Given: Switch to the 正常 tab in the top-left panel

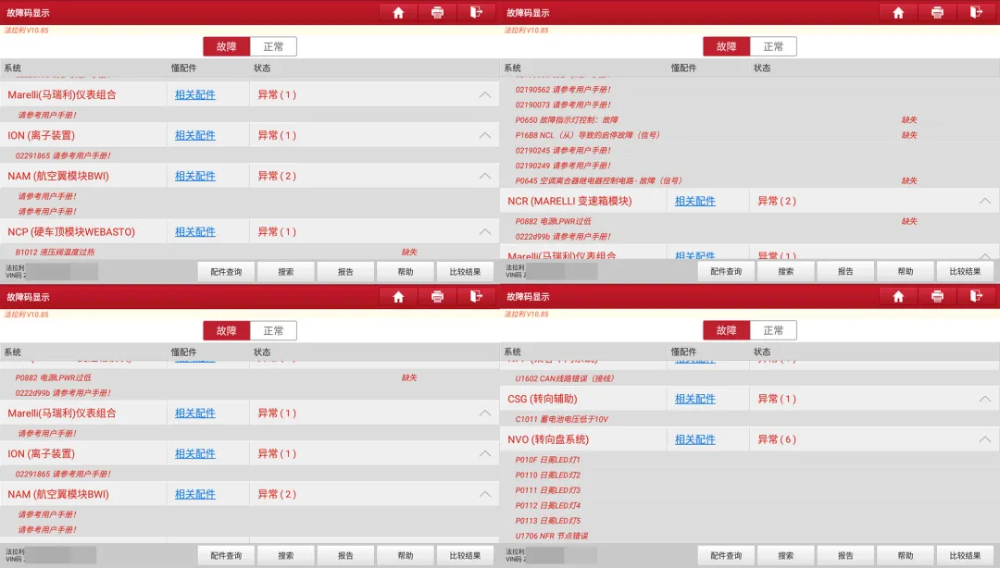Looking at the screenshot, I should click(273, 46).
